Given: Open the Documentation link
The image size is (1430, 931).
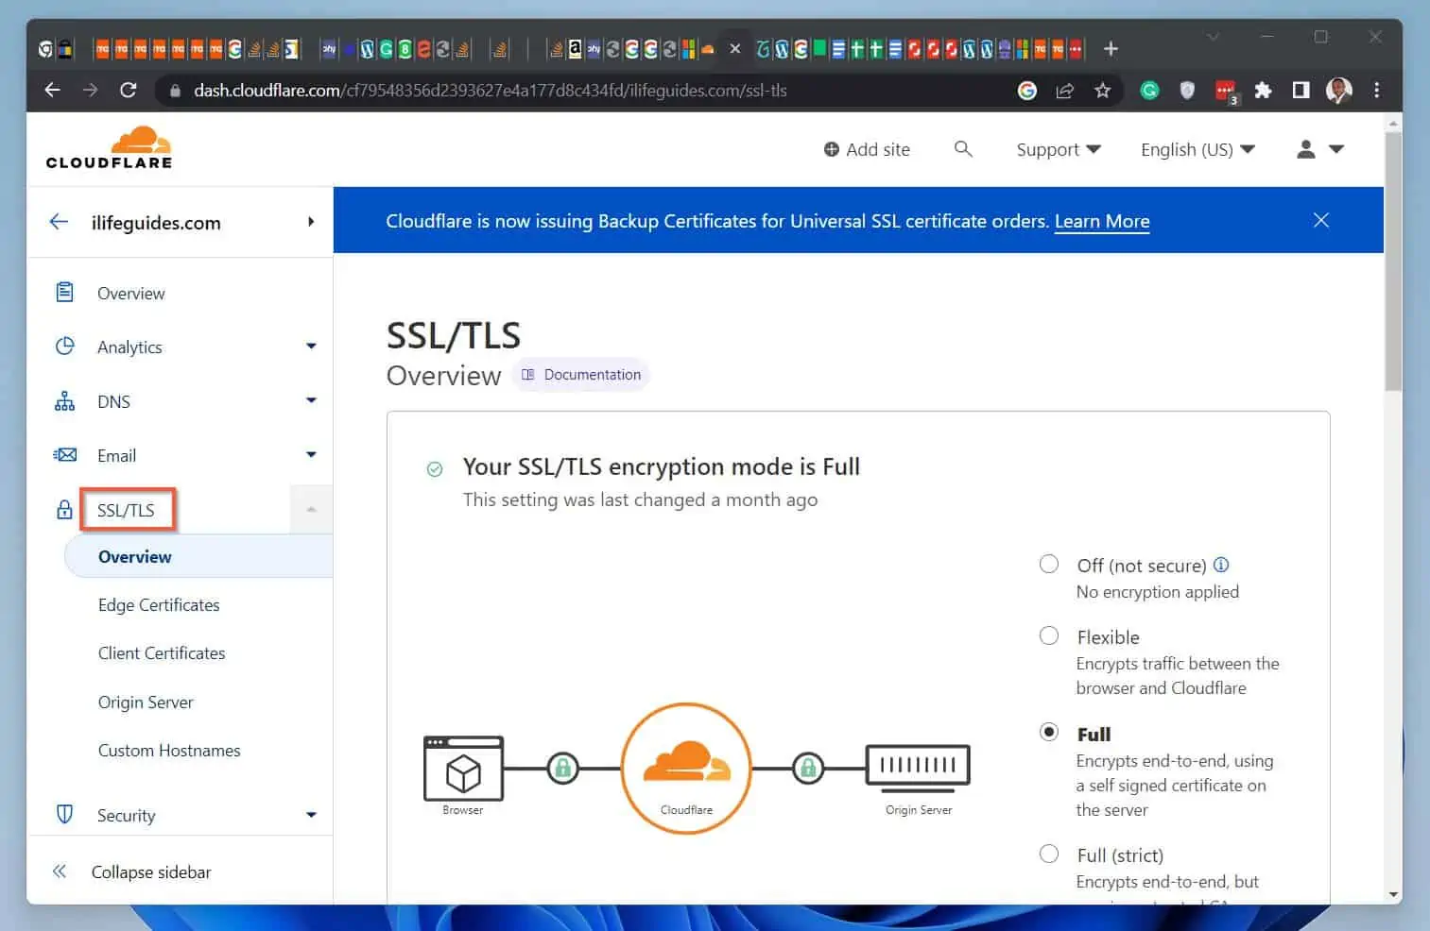Looking at the screenshot, I should 581,375.
